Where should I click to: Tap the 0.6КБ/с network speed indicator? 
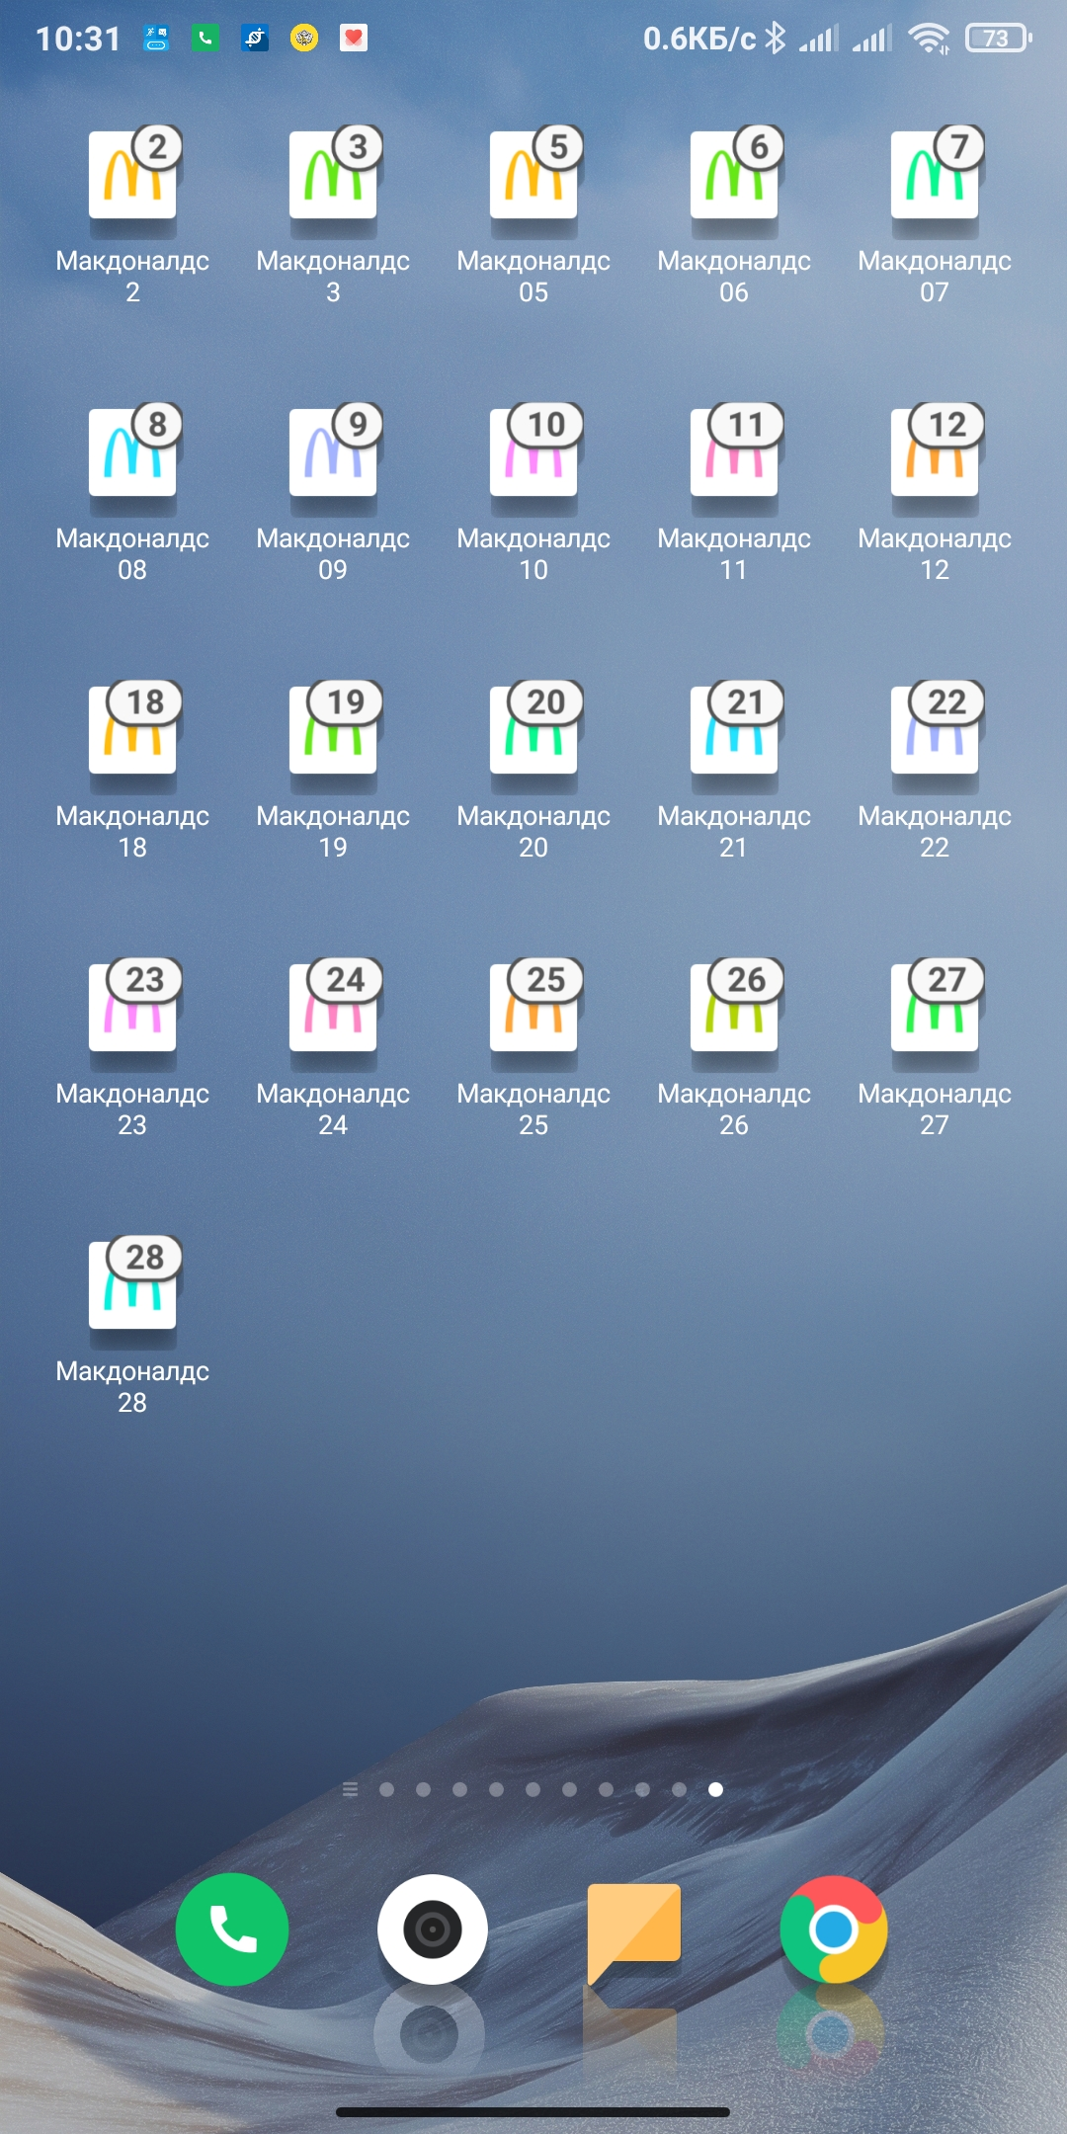pos(699,39)
